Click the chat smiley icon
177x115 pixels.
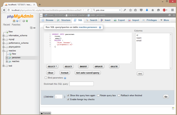158,10
